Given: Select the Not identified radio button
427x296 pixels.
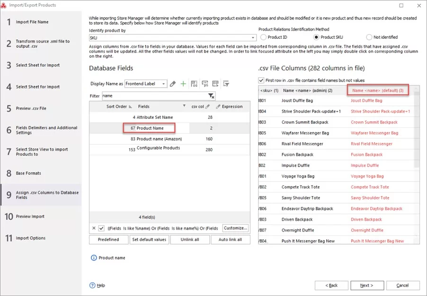Looking at the screenshot, I should pos(369,37).
